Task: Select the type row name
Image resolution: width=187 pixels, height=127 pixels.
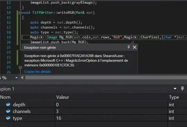Action: tap(18, 118)
